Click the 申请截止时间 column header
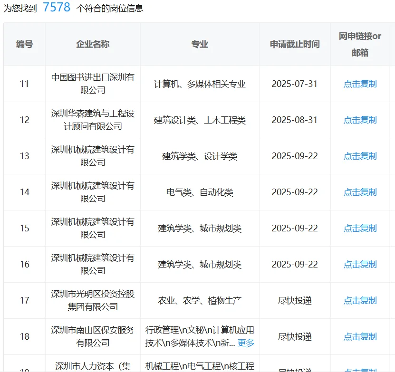The width and height of the screenshot is (395, 372). 295,44
